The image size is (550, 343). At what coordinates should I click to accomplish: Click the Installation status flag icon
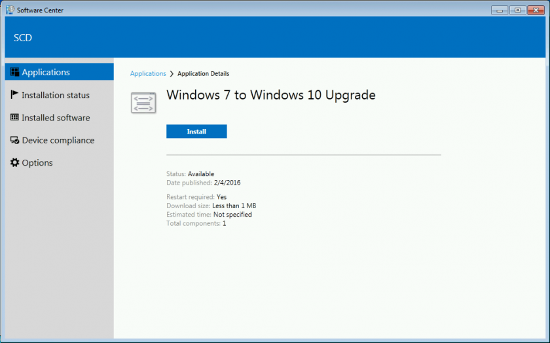tap(14, 95)
